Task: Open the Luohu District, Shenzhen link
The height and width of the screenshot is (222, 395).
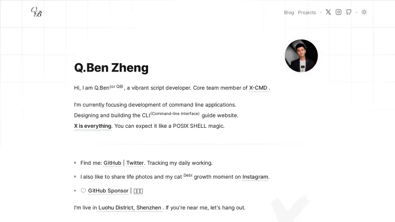Action: pos(130,208)
